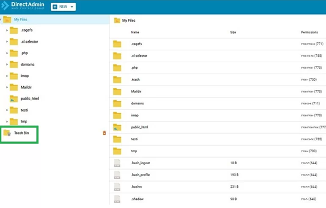This screenshot has height=208, width=326.
Task: Select testi label in sidebar tree
Action: 24,110
